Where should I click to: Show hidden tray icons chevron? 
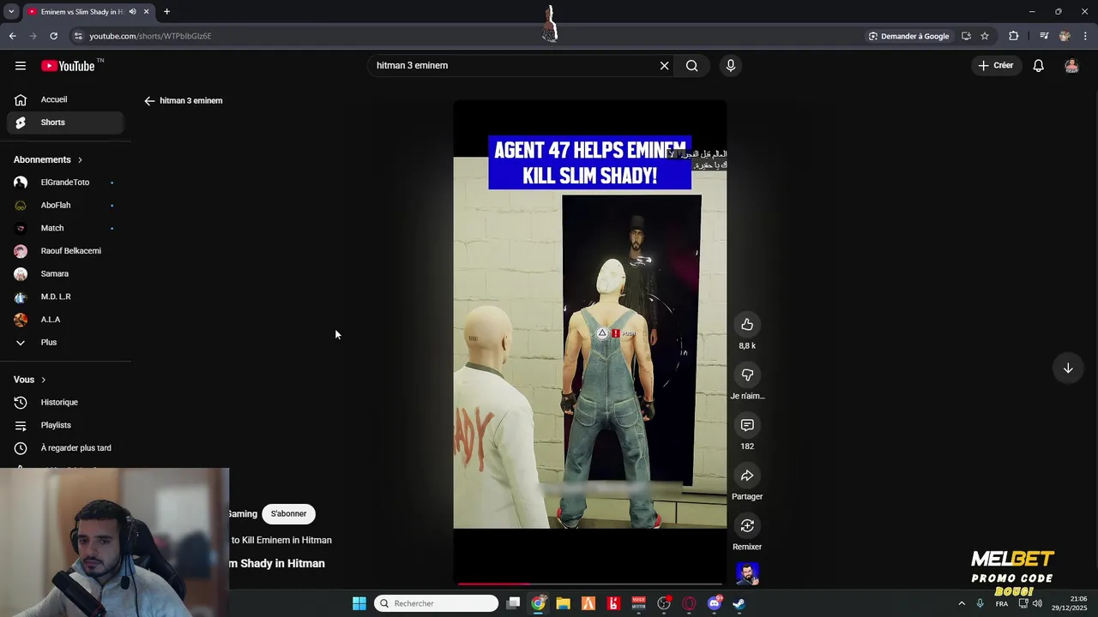[x=961, y=603]
